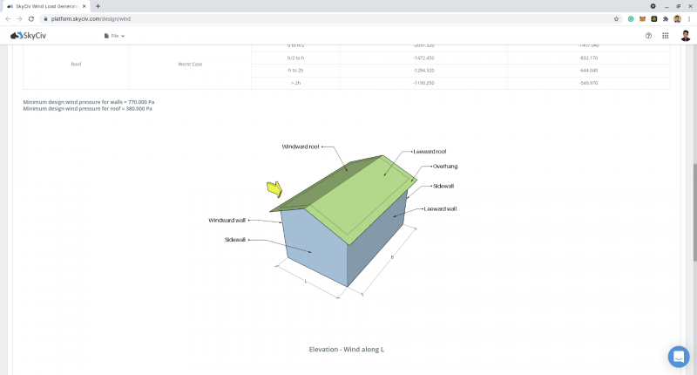This screenshot has height=375, width=697.
Task: Open Chrome's three-dot menu
Action: (689, 18)
